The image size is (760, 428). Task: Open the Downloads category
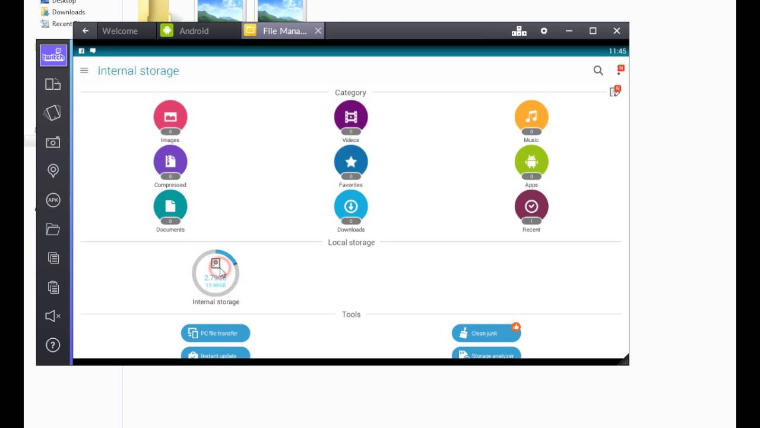[x=351, y=210]
